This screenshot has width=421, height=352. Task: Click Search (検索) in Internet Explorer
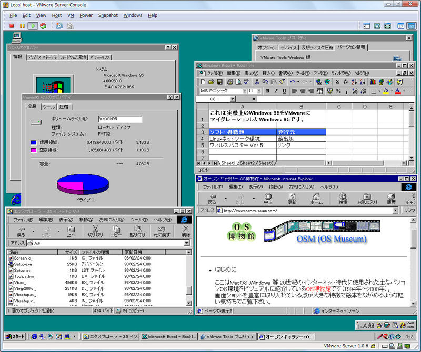pyautogui.click(x=343, y=199)
